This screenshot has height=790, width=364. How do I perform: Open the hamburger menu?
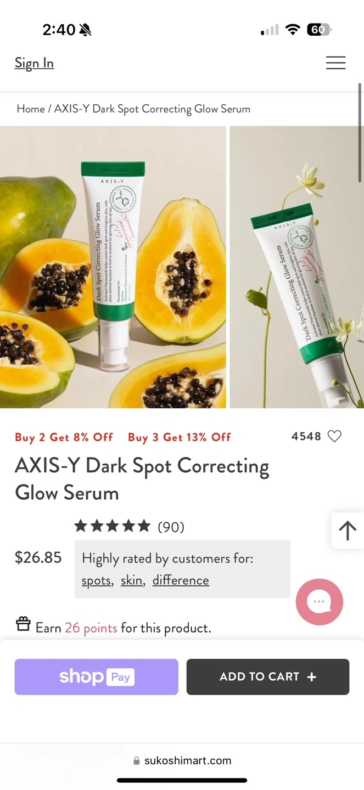335,63
